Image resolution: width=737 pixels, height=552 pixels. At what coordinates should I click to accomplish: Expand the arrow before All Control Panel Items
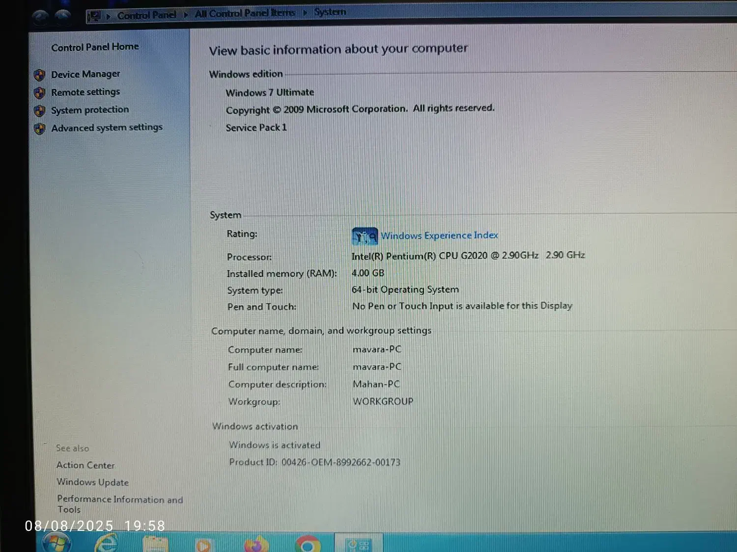[186, 15]
